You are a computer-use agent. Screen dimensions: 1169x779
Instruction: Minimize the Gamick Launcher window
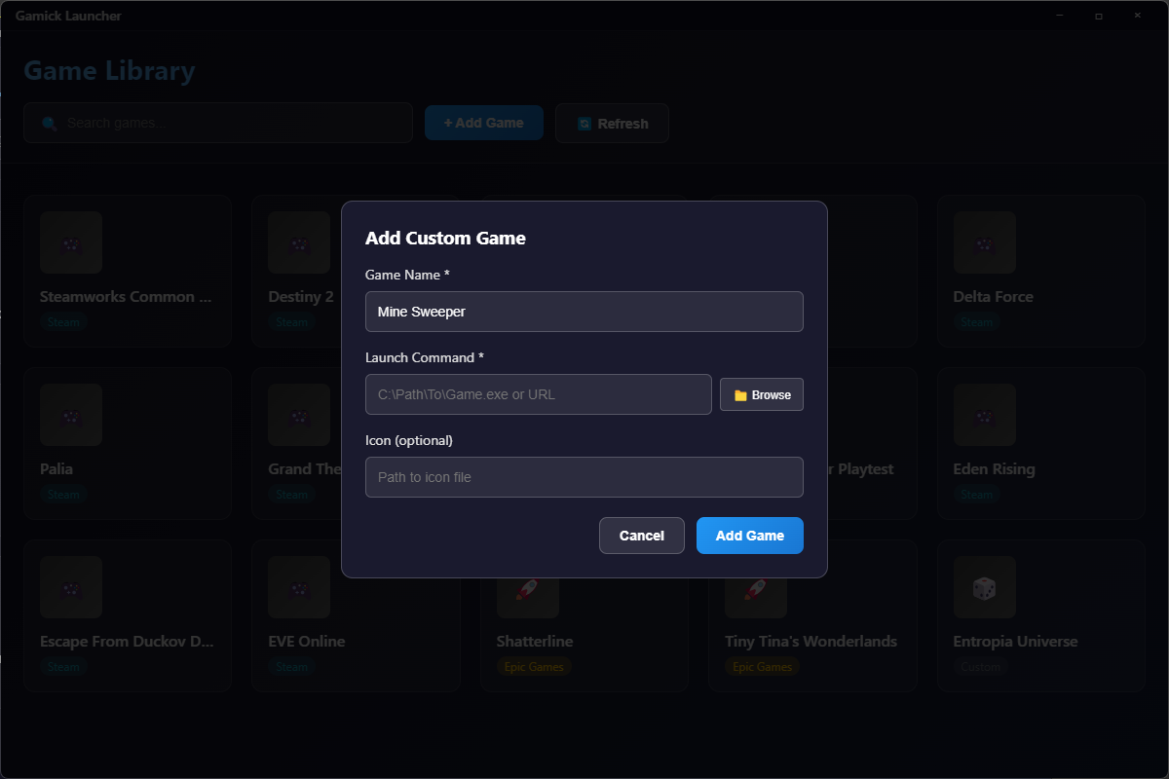1059,16
